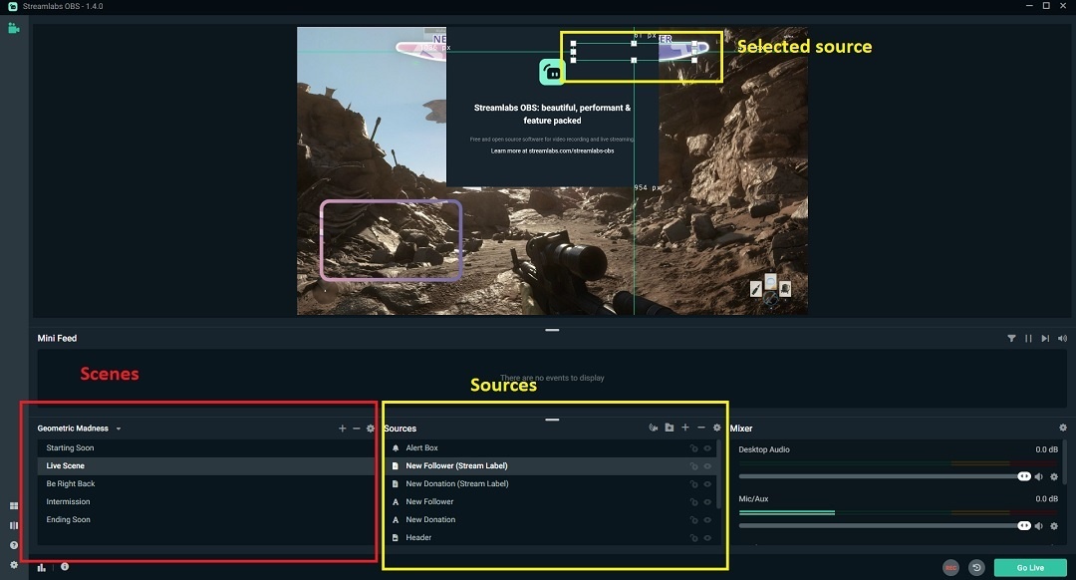Open the Geometric Madness scene collection dropdown
The image size is (1076, 580).
(79, 429)
